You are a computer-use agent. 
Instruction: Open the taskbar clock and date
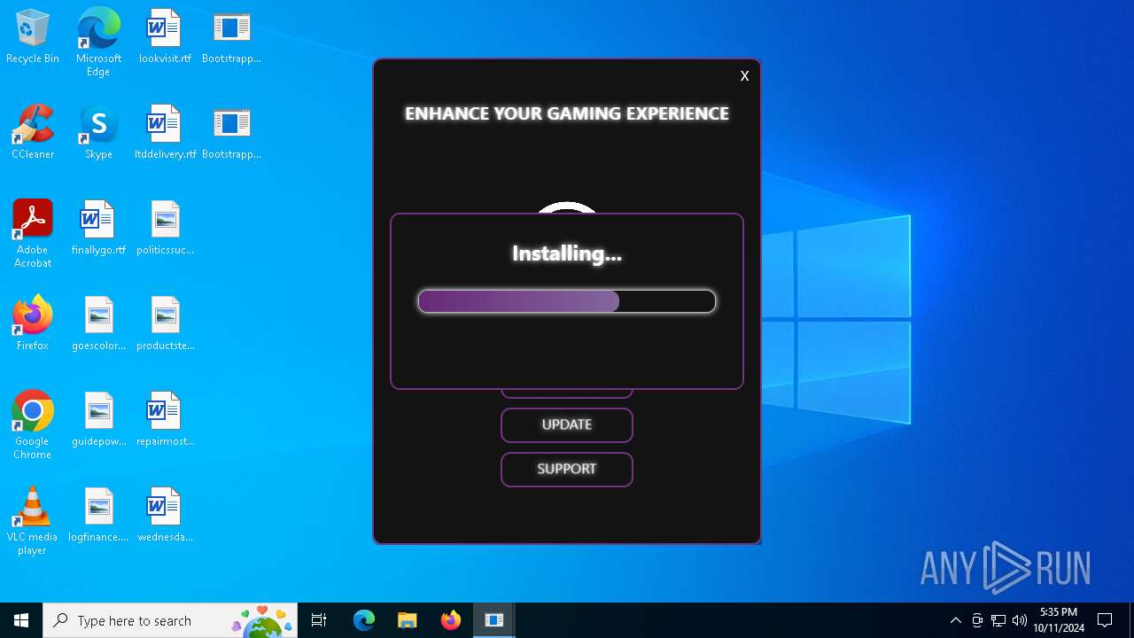1059,620
